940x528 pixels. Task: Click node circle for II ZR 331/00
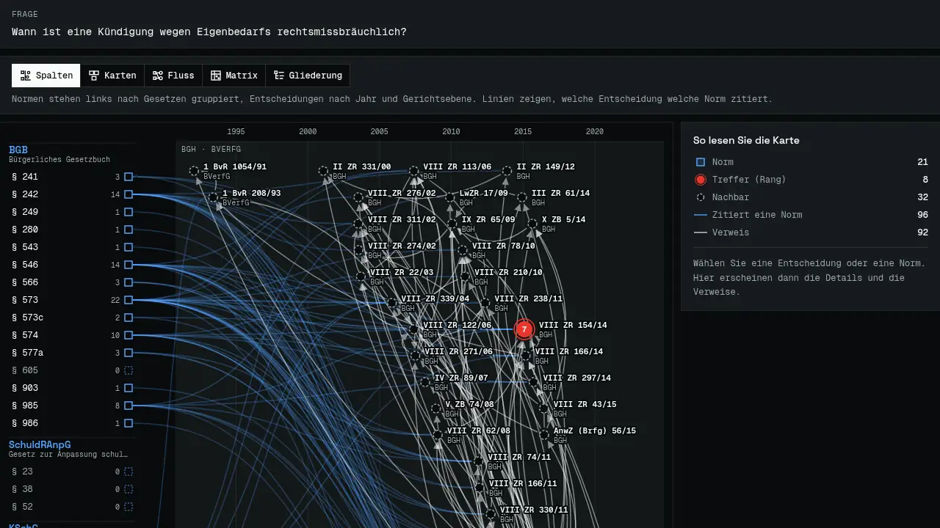click(x=323, y=171)
